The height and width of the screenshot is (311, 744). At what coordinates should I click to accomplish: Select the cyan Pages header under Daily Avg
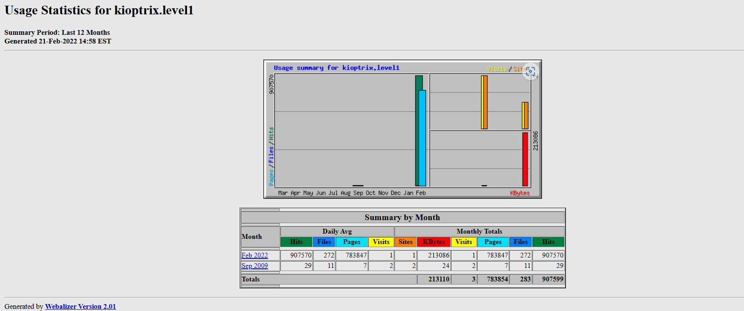pyautogui.click(x=351, y=242)
